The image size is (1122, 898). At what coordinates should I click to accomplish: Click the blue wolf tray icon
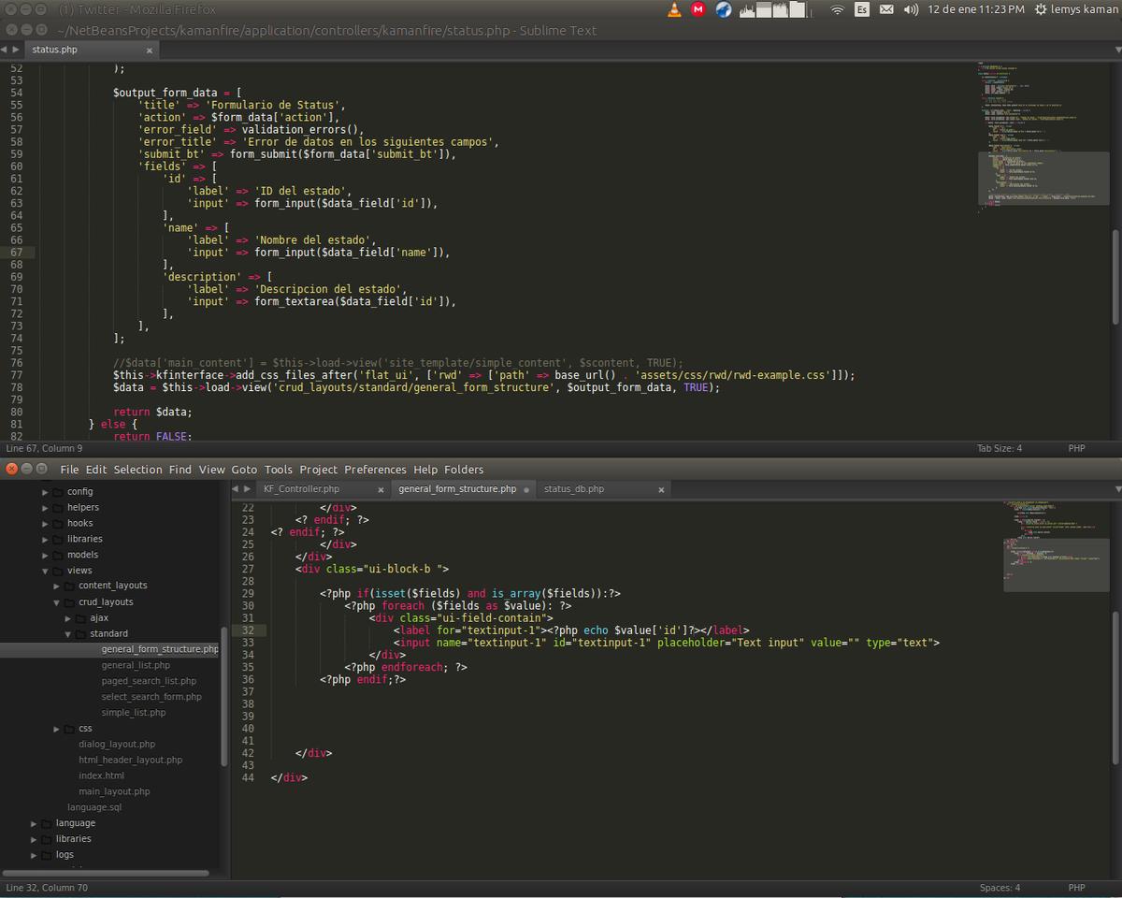point(724,9)
